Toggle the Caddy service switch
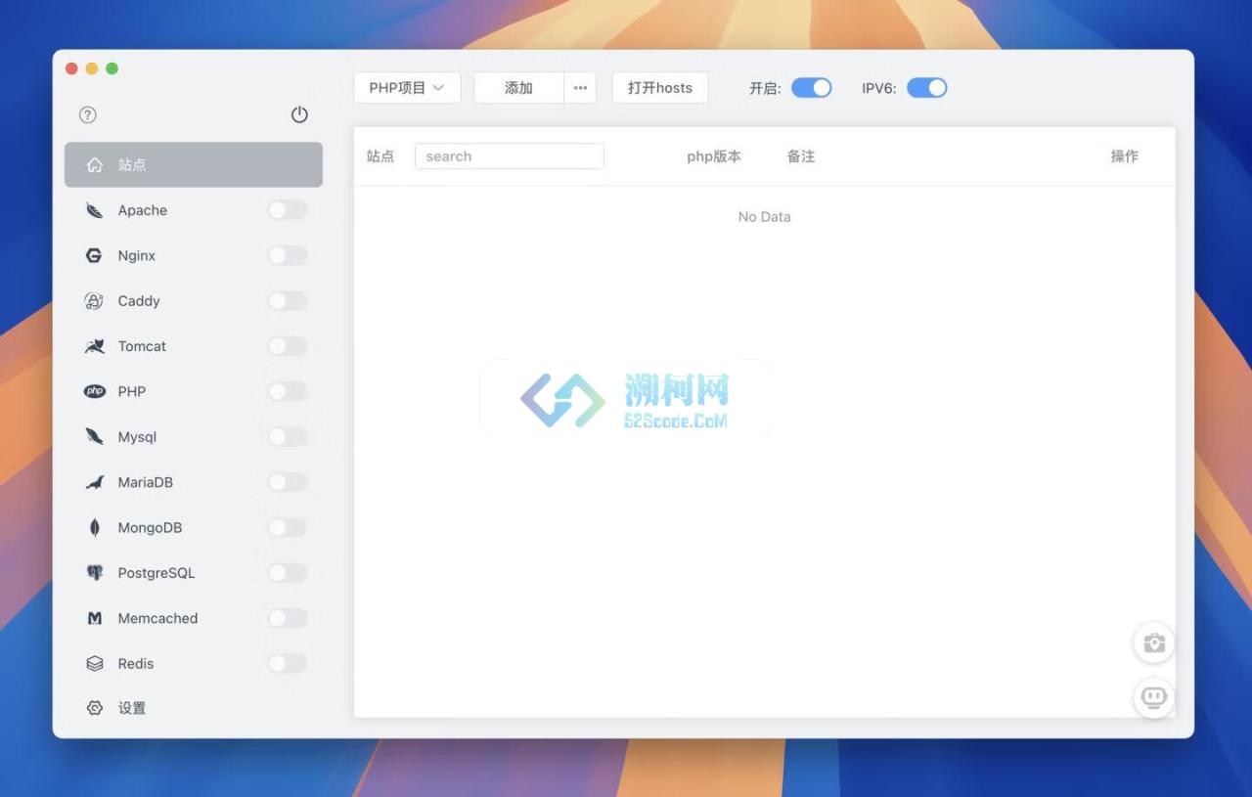 pyautogui.click(x=288, y=301)
